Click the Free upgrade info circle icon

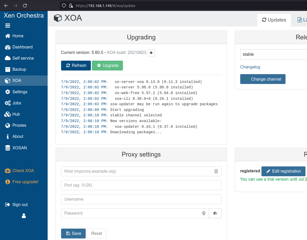click(x=8, y=182)
